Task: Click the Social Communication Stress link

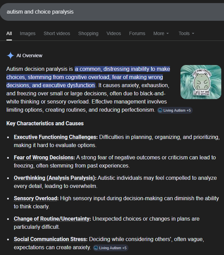Action: tap(51, 239)
